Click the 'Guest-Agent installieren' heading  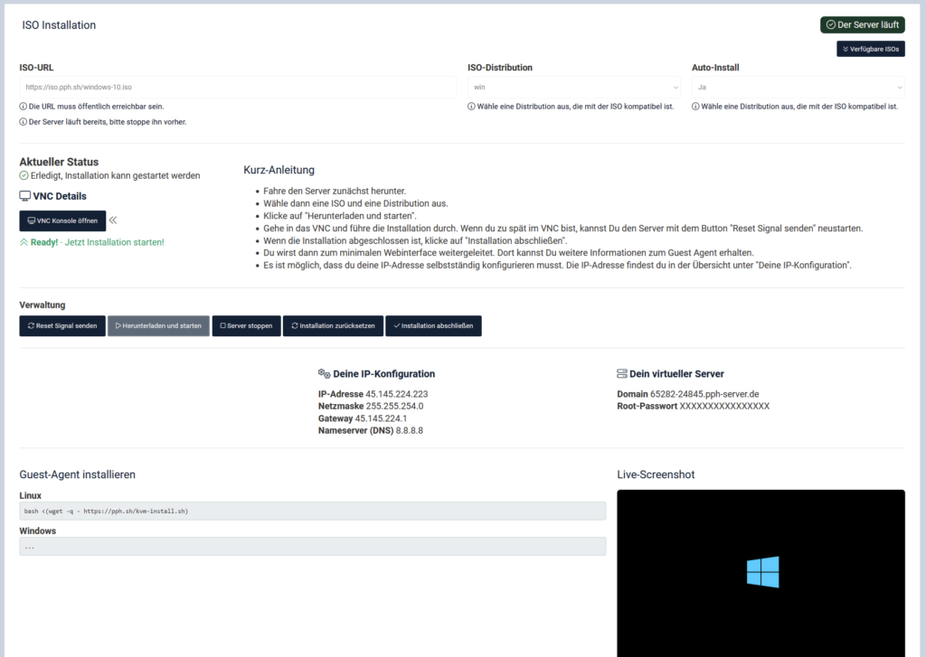[x=78, y=474]
